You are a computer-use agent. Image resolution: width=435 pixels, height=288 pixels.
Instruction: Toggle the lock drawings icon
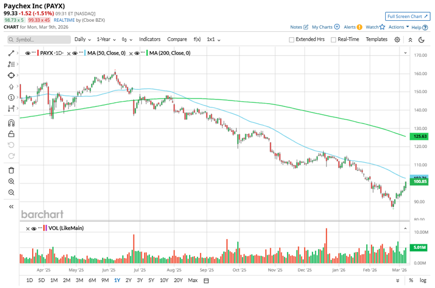[11, 134]
